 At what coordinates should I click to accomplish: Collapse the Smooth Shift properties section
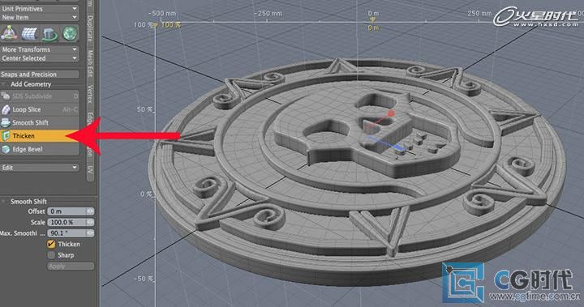point(4,202)
